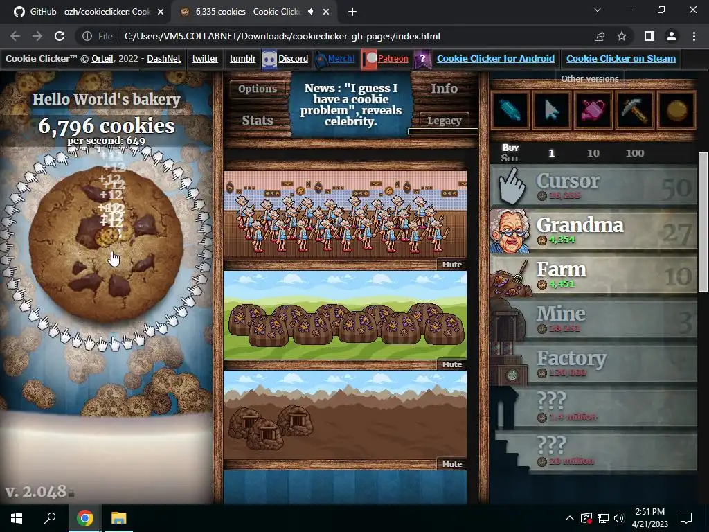Purchase a Cursor building
The image size is (709, 532).
tap(593, 186)
